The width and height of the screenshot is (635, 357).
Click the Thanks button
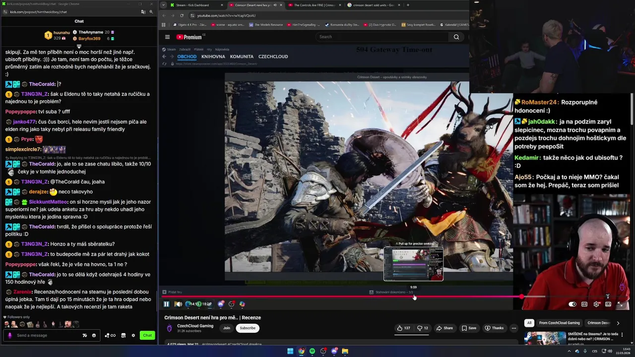click(494, 328)
